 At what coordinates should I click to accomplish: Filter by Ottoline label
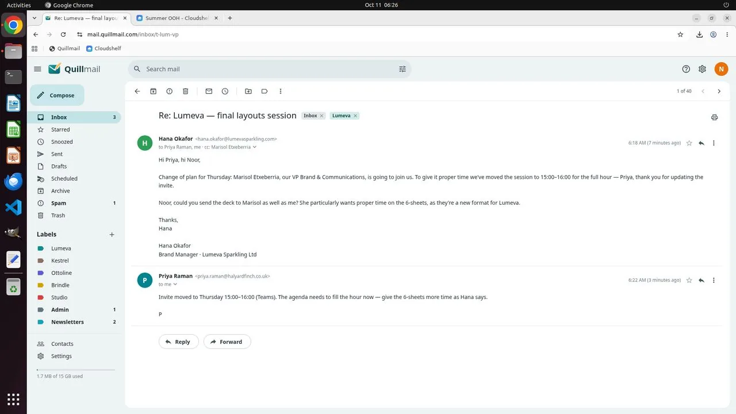point(75,273)
